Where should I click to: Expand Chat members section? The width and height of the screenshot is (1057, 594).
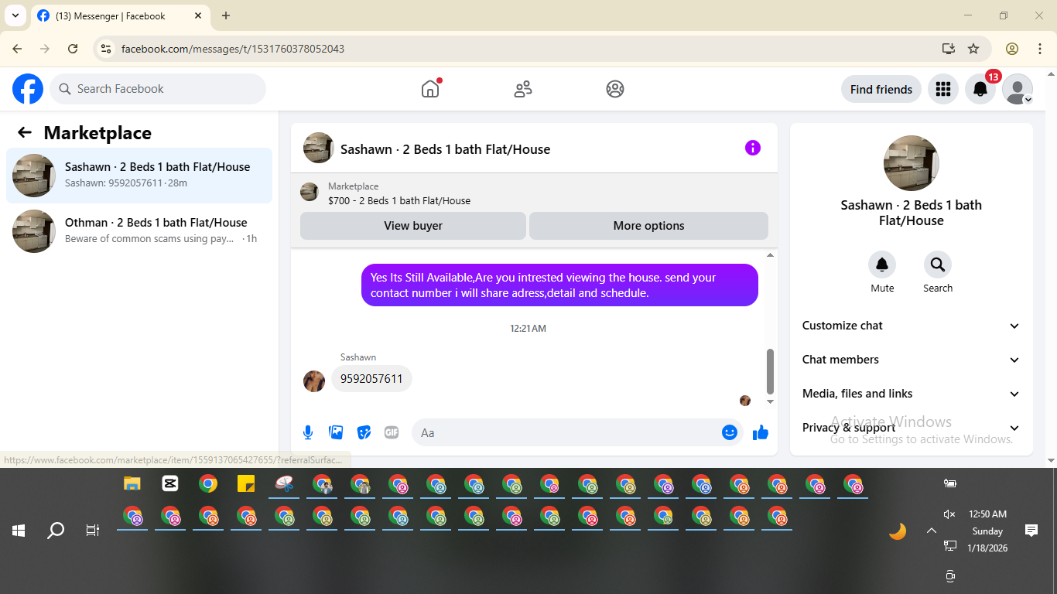[x=912, y=360]
